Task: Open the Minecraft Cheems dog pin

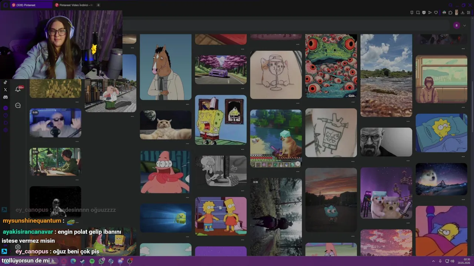Action: click(276, 139)
